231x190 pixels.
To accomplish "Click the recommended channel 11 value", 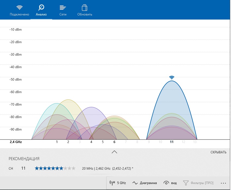I will [23, 168].
